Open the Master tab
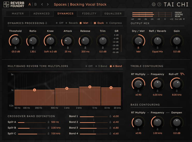192x142 pixels. pyautogui.click(x=18, y=13)
